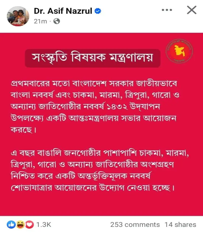Click the blue verified badge icon
The height and width of the screenshot is (236, 203).
point(98,11)
